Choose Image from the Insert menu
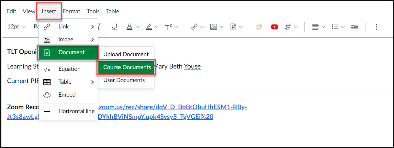Viewport: 394px width, 148px height. coord(68,39)
